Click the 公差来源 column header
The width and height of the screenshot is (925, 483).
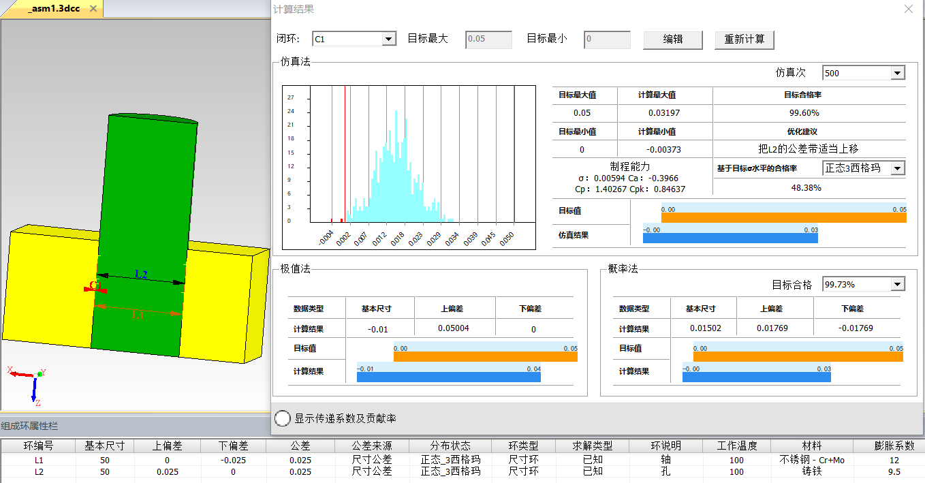371,446
